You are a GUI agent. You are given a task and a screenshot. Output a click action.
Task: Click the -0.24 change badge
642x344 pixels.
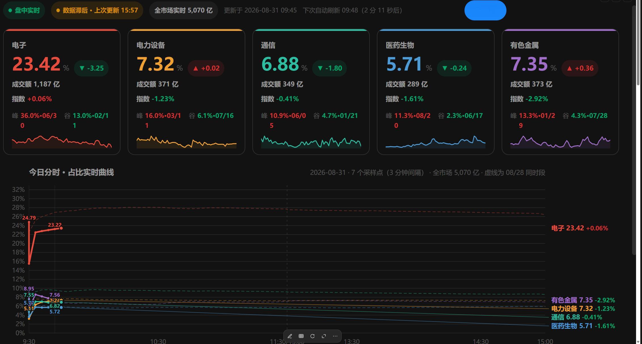[454, 68]
